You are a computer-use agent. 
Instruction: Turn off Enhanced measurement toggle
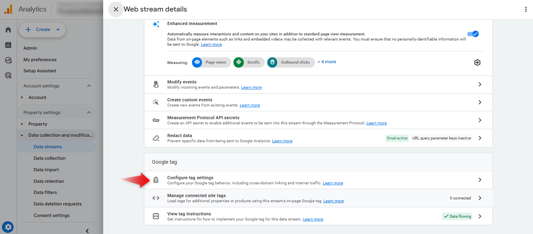tap(473, 34)
